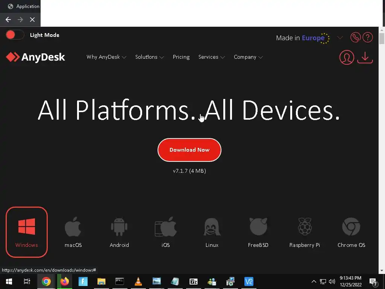The height and width of the screenshot is (289, 385).
Task: Open the user account icon
Action: [347, 57]
